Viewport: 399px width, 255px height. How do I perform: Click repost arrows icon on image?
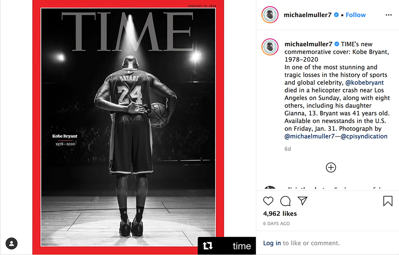[207, 245]
